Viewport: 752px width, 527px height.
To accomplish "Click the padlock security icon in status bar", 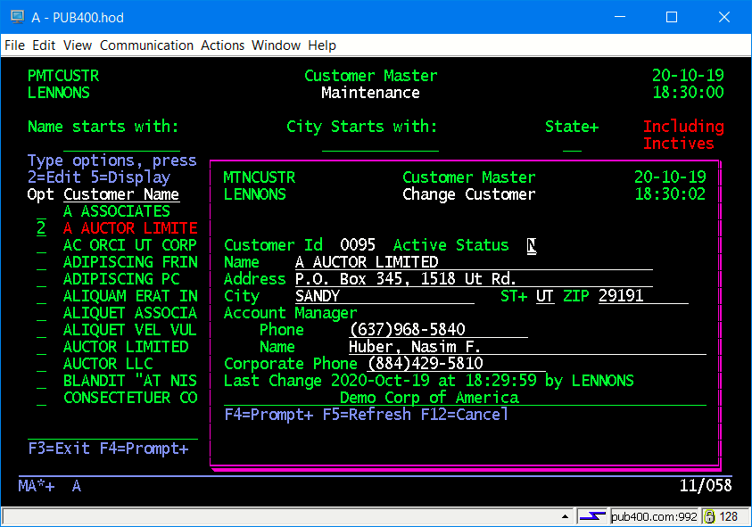I will click(x=709, y=516).
